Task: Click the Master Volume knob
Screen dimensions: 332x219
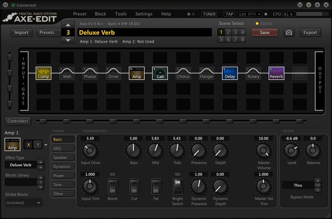Action: coord(263,150)
